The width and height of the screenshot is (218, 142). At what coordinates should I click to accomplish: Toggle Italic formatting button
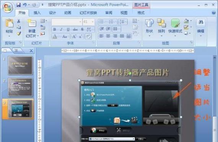click(61, 29)
